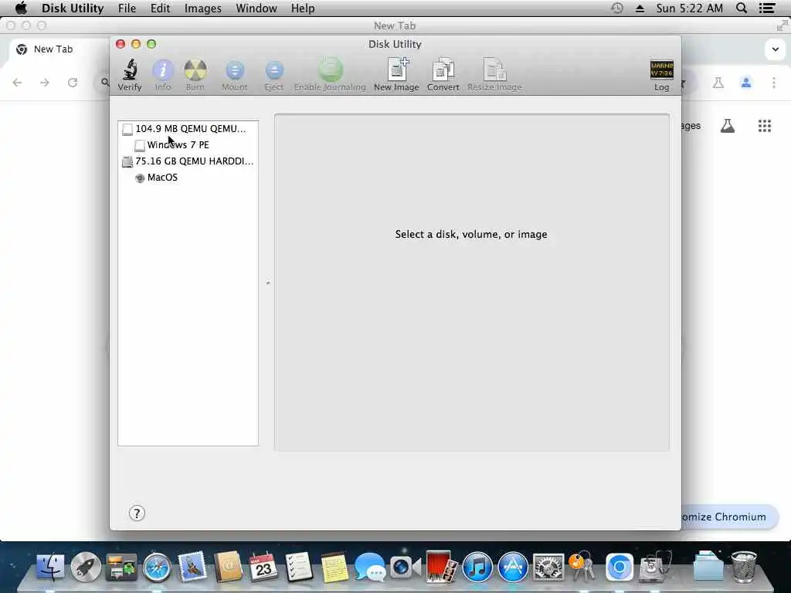Image resolution: width=791 pixels, height=593 pixels.
Task: Click the Time Machine menu bar icon
Action: pyautogui.click(x=617, y=8)
